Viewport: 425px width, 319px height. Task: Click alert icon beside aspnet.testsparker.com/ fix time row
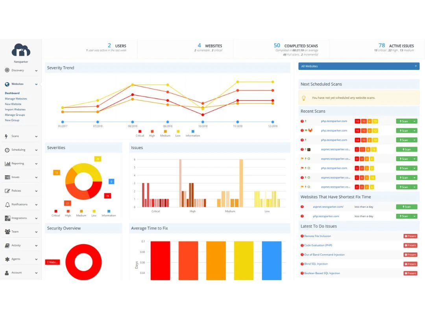[x=302, y=207]
